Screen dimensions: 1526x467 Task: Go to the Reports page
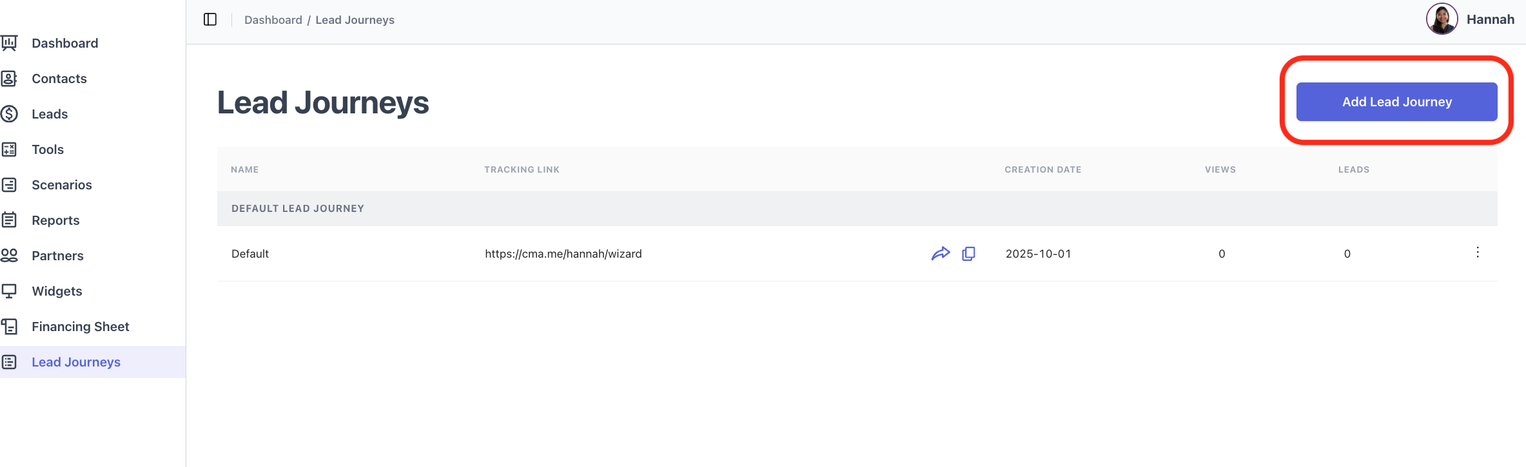coord(55,220)
